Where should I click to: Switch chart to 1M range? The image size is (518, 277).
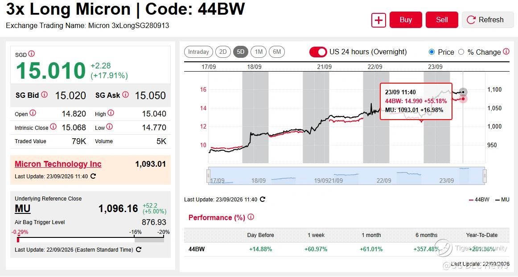(259, 52)
